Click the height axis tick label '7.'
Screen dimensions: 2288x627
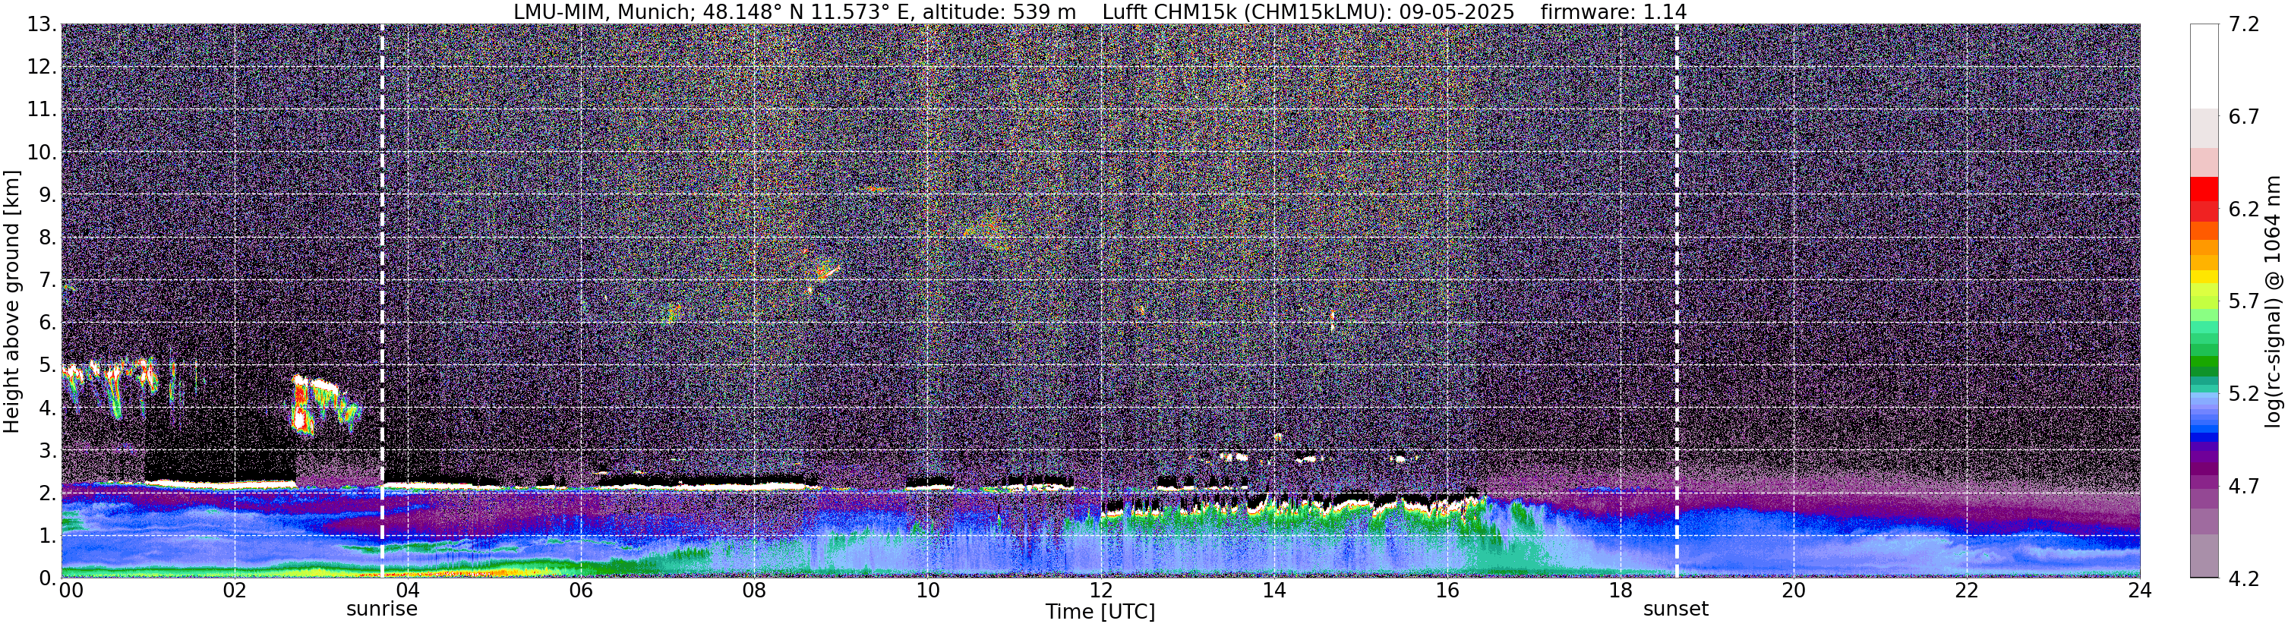pos(48,281)
